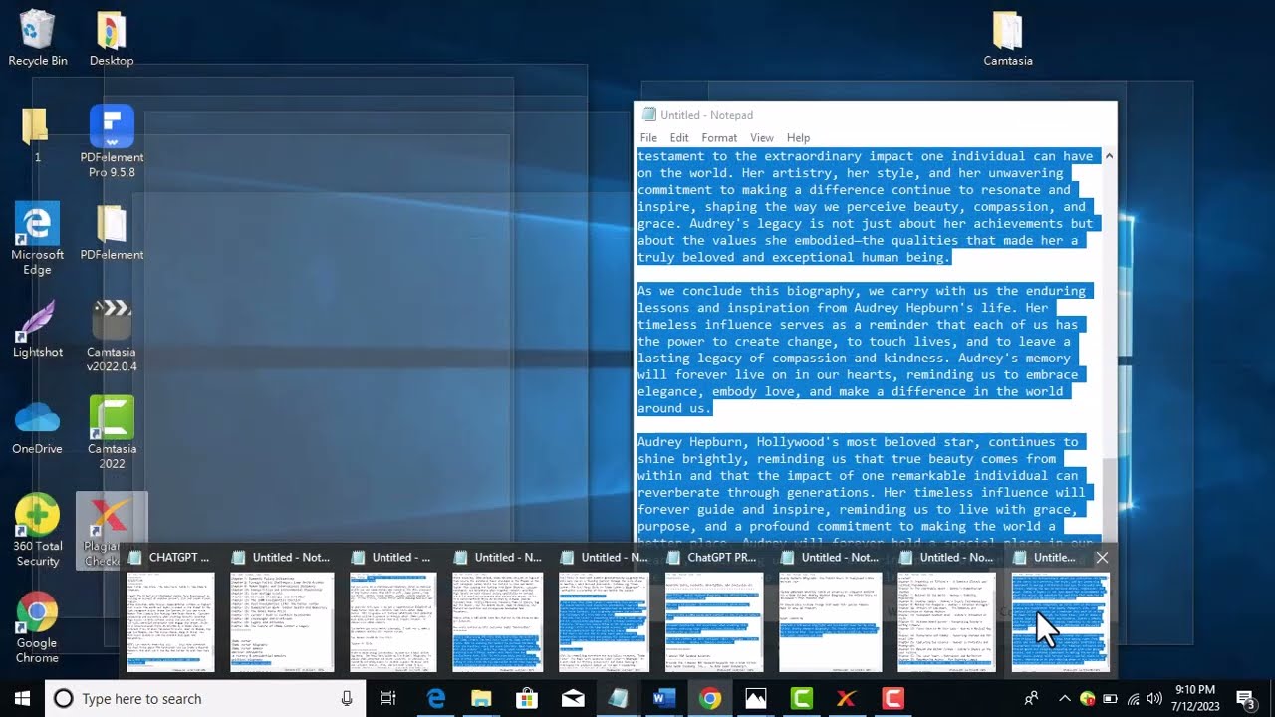Open Notepad View menu

pos(762,138)
